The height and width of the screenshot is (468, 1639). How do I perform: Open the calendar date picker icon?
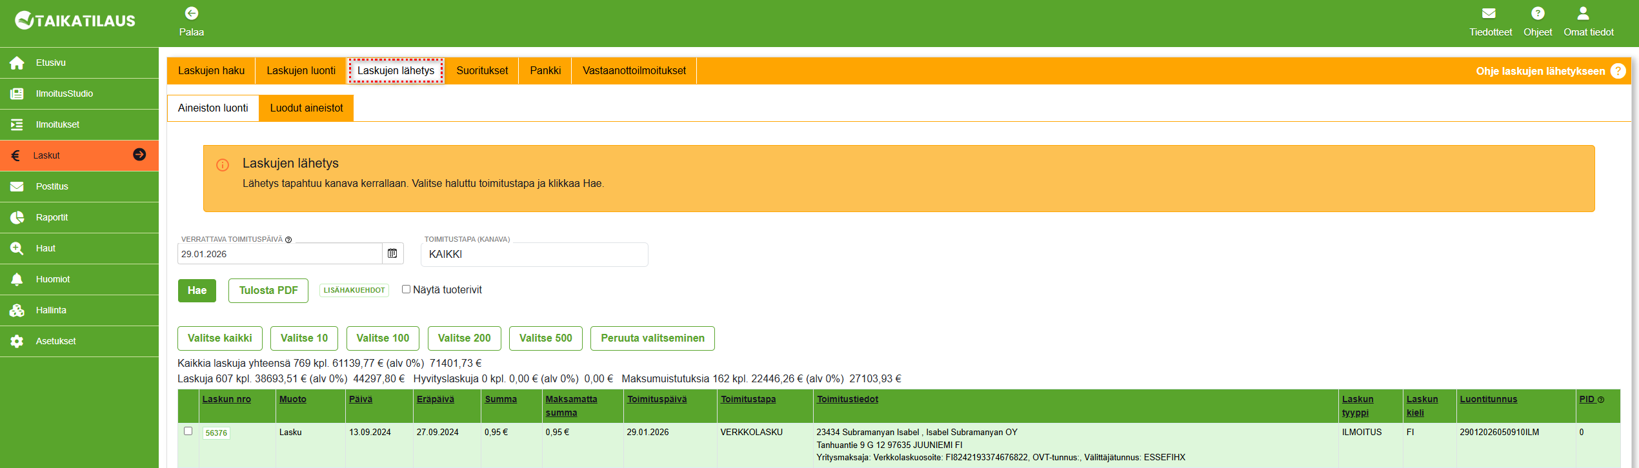[392, 254]
